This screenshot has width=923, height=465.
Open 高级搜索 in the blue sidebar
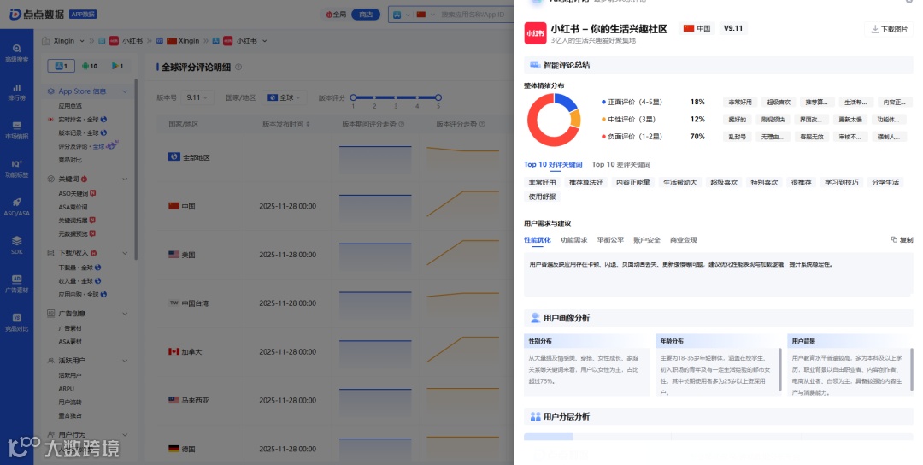[x=16, y=53]
